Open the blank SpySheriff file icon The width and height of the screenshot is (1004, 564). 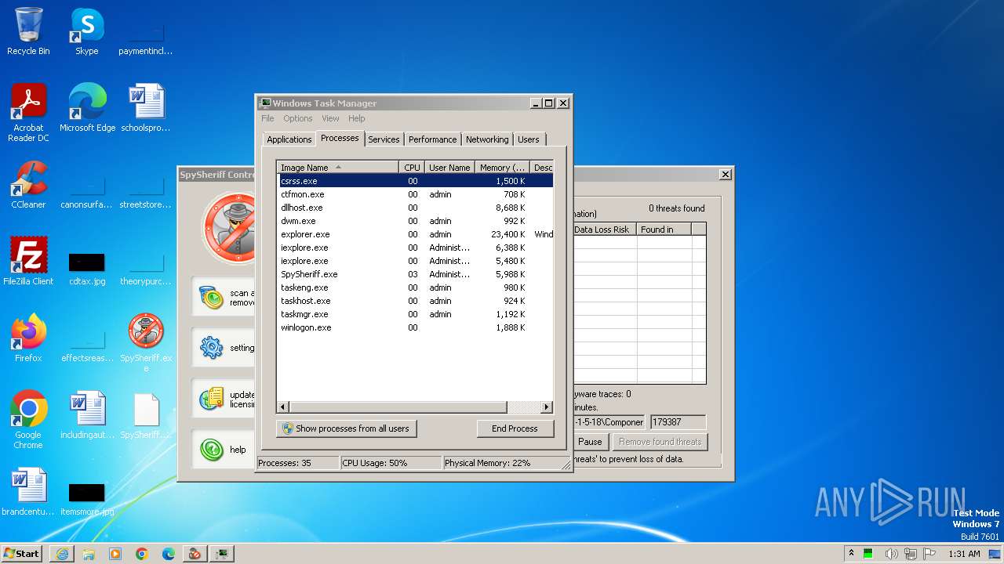coord(146,414)
